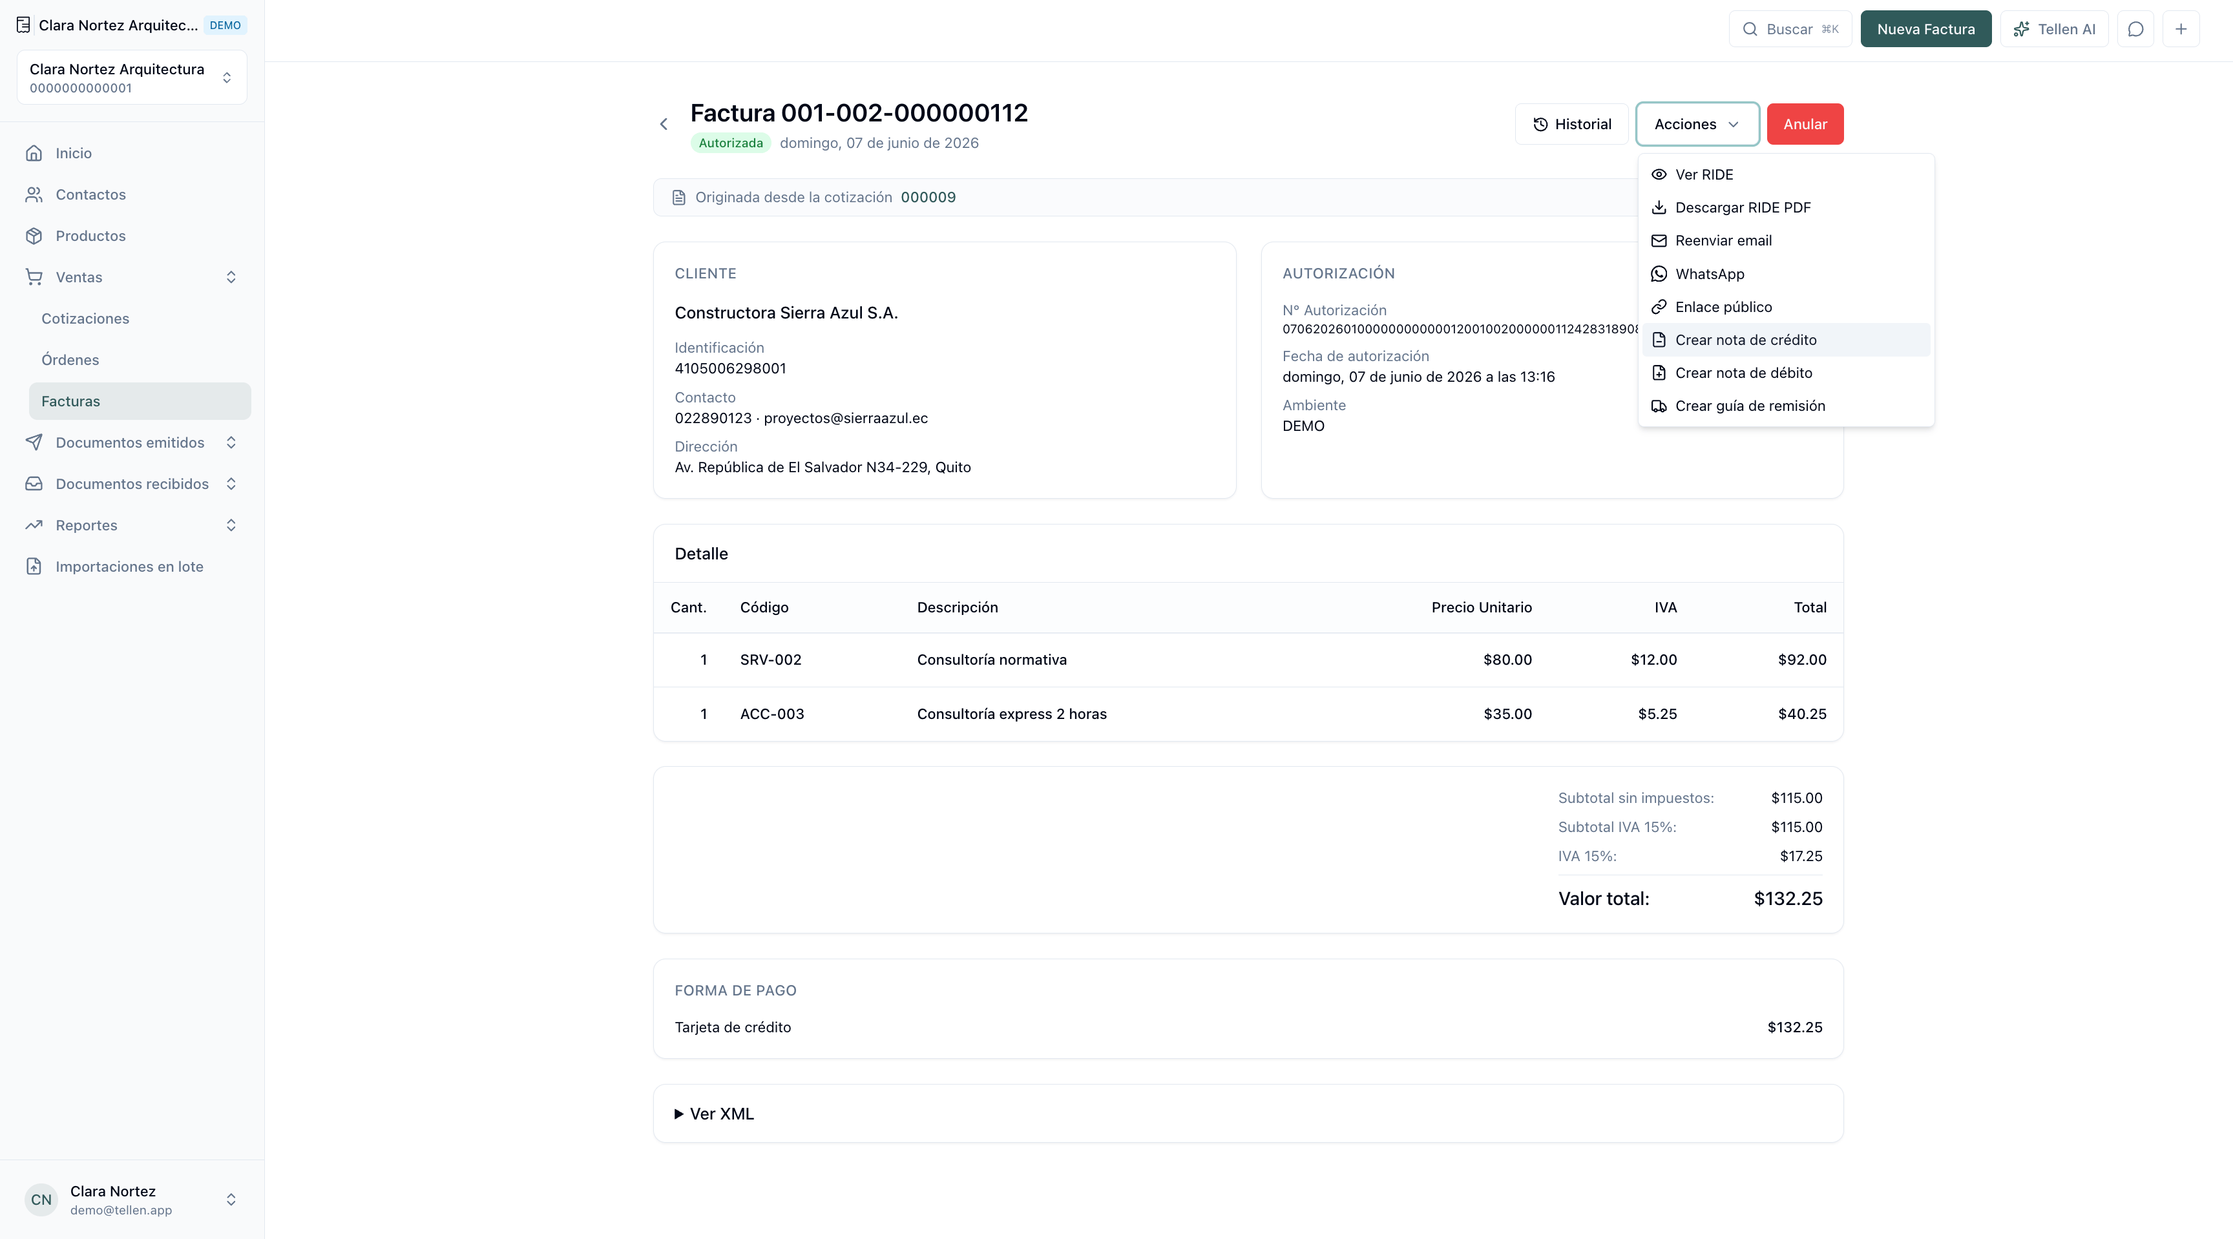Viewport: 2233px width, 1239px height.
Task: Expand the Ver XML disclosure
Action: coord(714,1114)
